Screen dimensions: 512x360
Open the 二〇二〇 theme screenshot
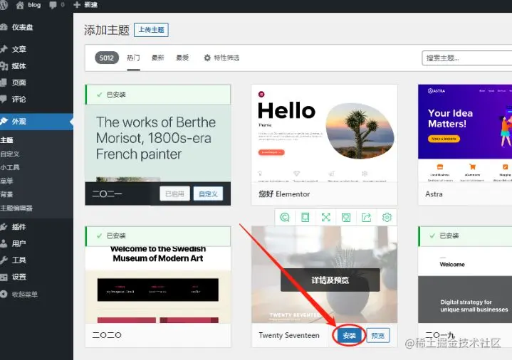click(157, 285)
